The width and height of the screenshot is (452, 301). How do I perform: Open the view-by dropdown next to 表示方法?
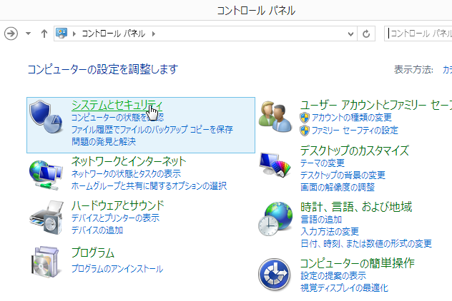[x=447, y=70]
